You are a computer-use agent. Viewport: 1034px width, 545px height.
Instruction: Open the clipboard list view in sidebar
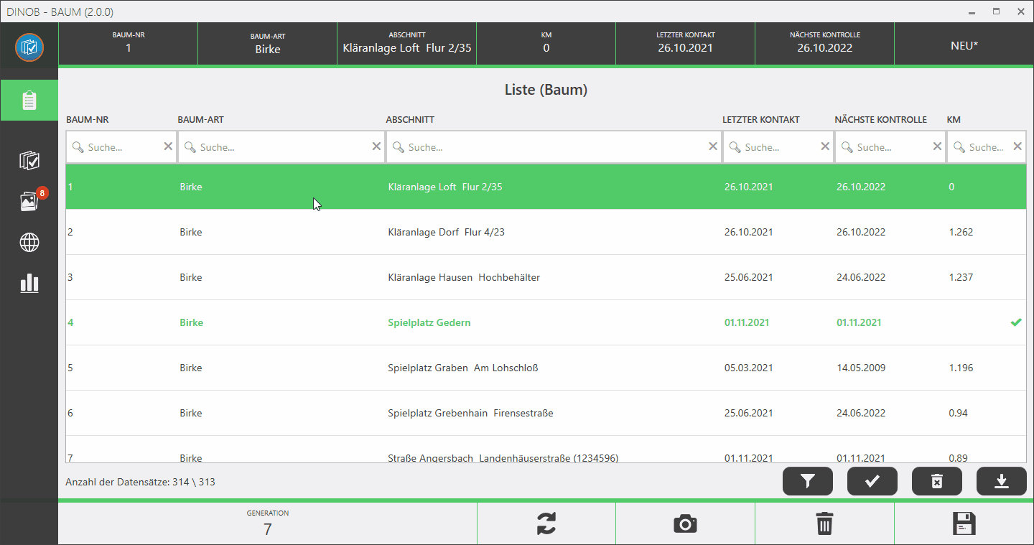tap(29, 101)
